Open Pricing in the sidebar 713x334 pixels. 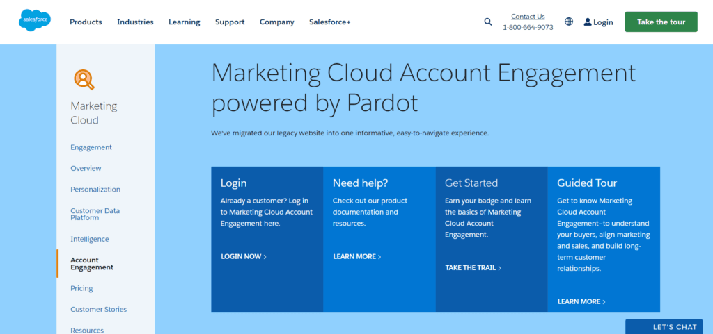click(81, 288)
